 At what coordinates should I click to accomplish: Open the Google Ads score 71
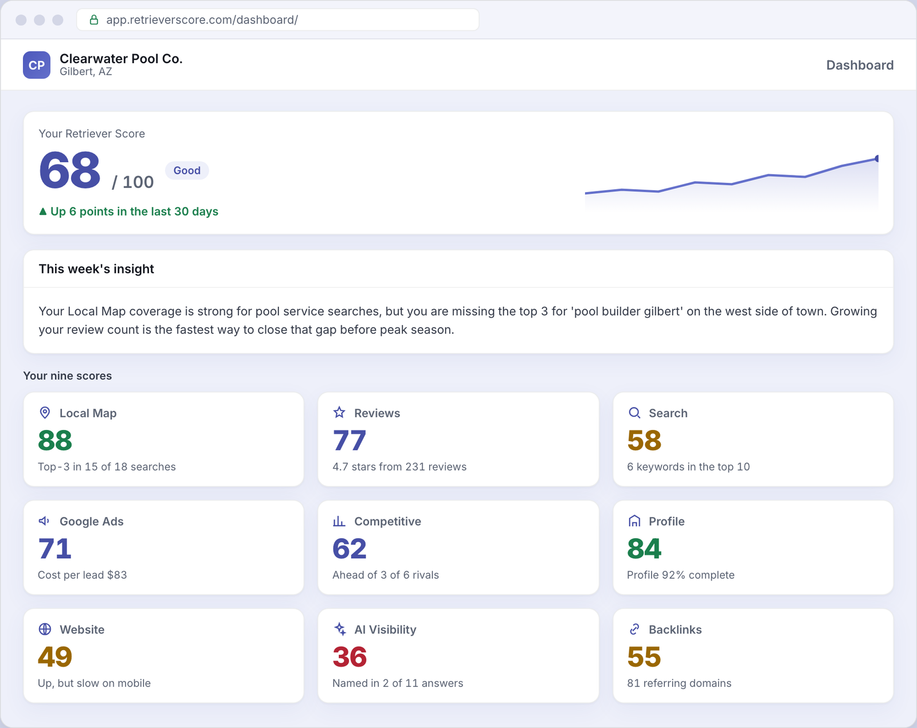click(54, 549)
